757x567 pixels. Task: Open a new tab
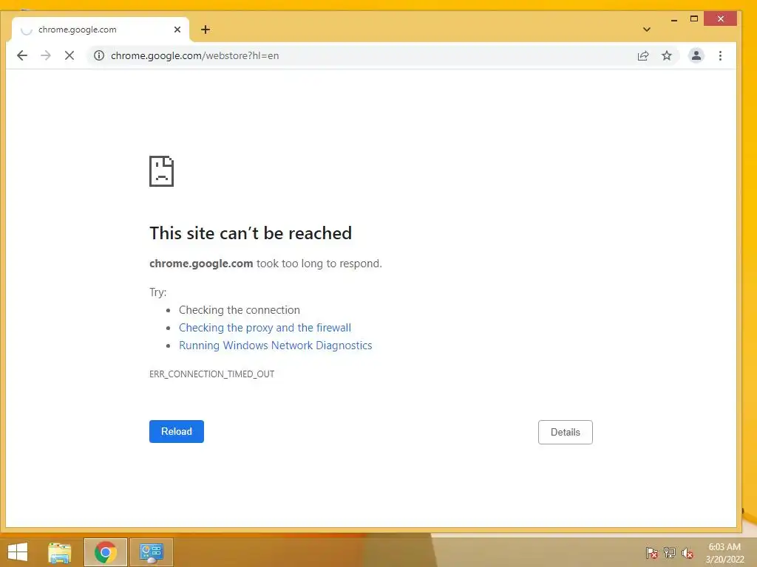(206, 30)
